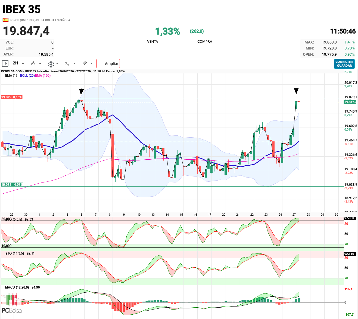Click the 20.017,2 price axis label
The width and height of the screenshot is (358, 319).
coord(351,83)
